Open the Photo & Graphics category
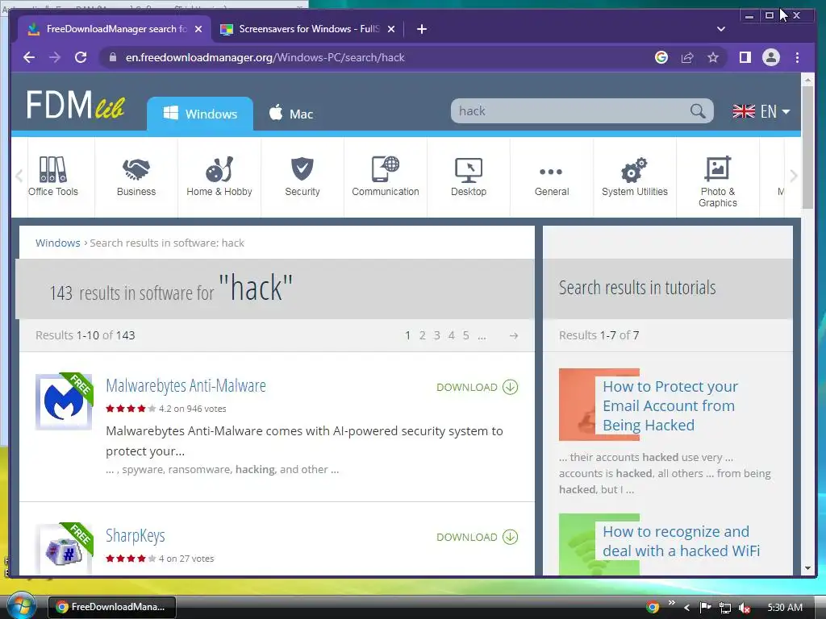This screenshot has width=826, height=619. pos(717,182)
